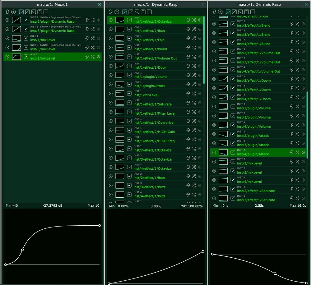
Task: Click the curve thumbnail of inst/4/plugin/Attack
Action: 223,152
